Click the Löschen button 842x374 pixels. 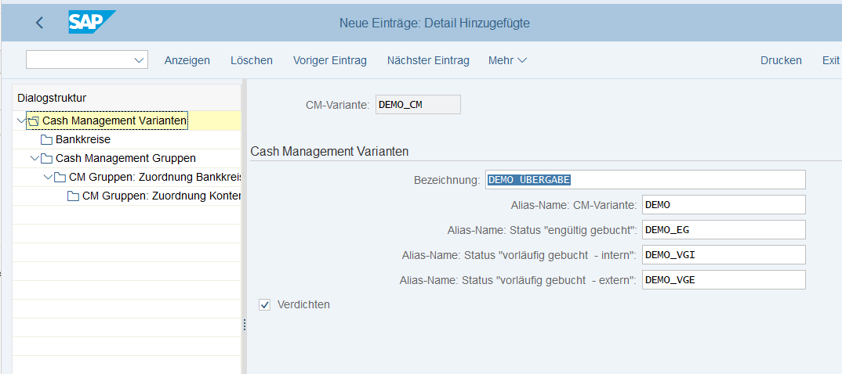(x=251, y=60)
